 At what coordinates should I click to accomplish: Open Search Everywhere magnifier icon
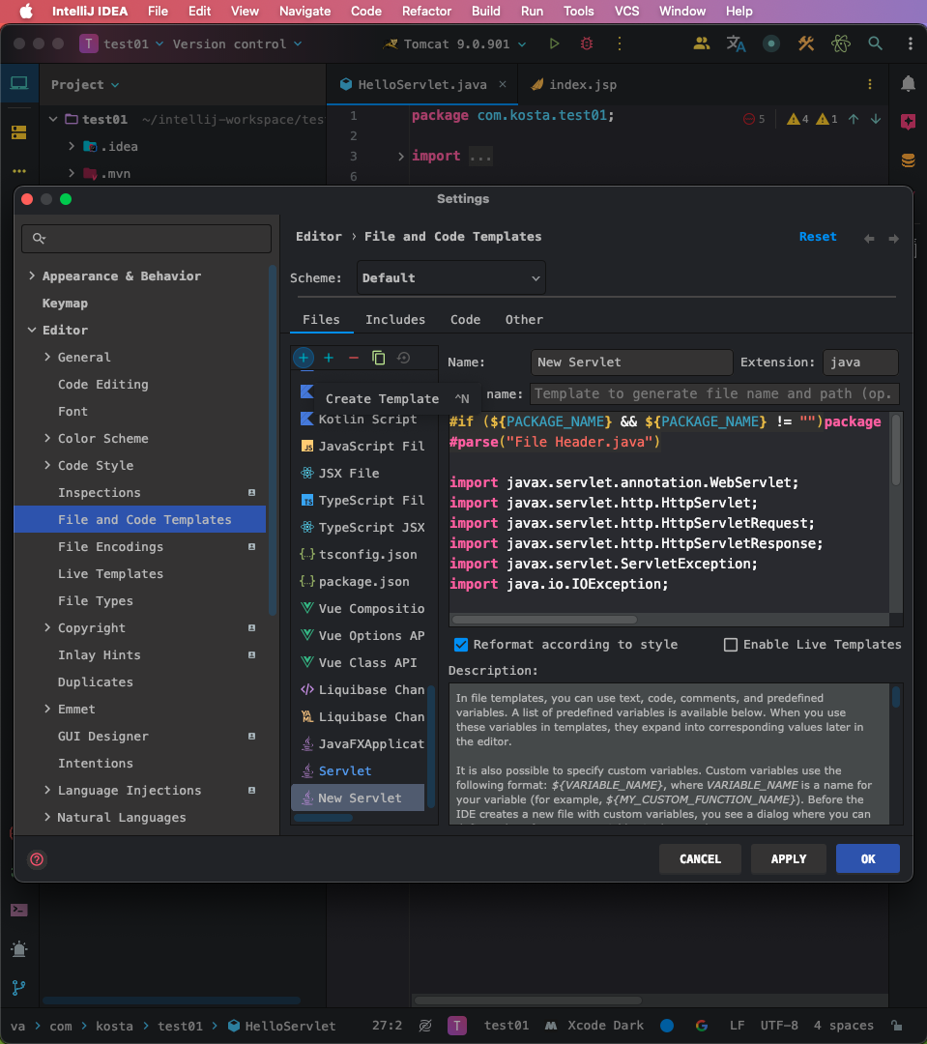click(x=875, y=43)
